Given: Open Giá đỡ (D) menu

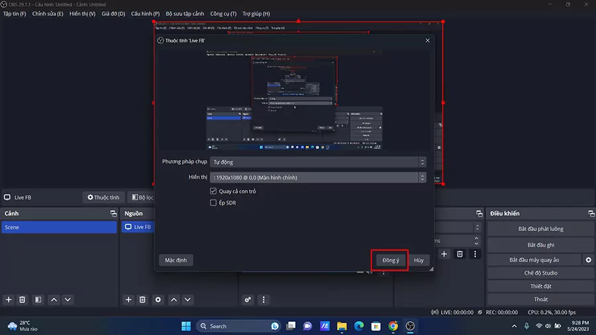Looking at the screenshot, I should tap(113, 14).
